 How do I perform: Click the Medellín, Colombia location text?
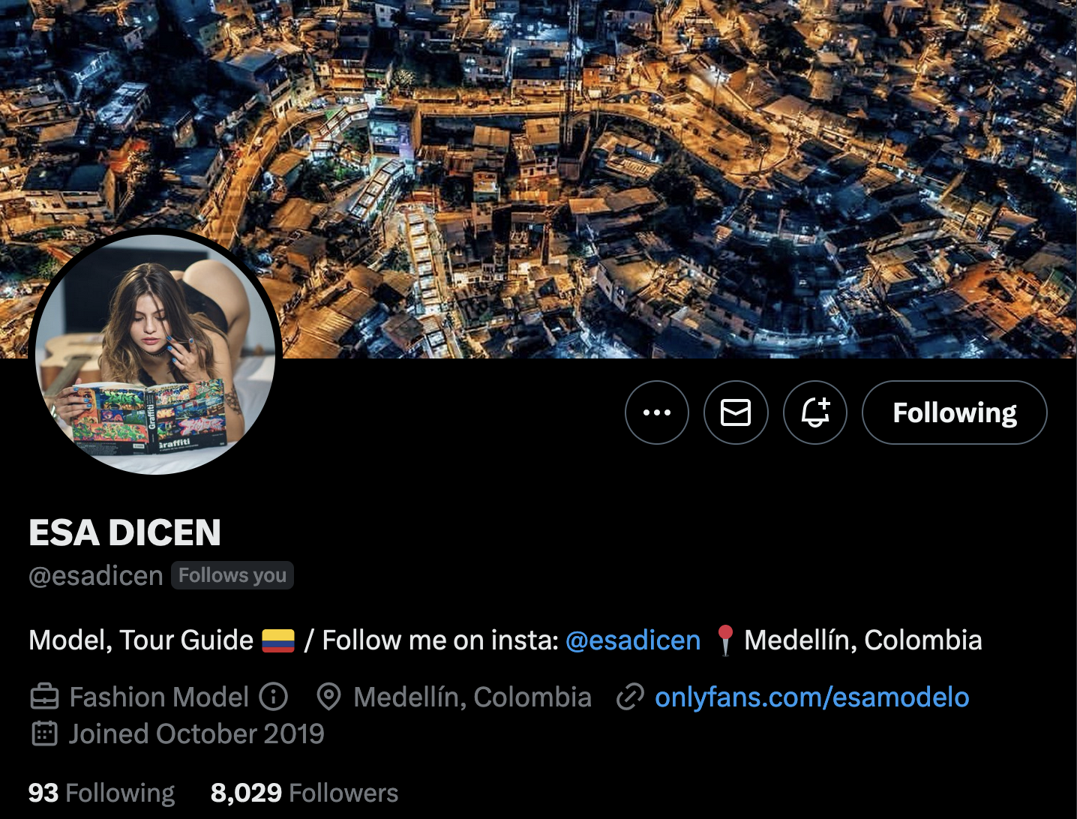click(x=472, y=697)
